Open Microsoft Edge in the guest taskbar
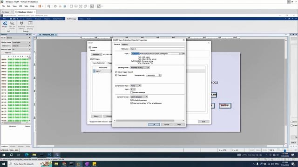Viewport: 298px width, 167px height. point(27,155)
